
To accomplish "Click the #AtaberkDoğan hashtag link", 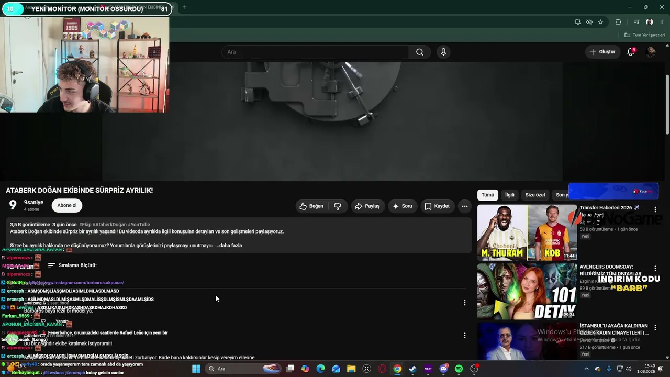I will [109, 225].
